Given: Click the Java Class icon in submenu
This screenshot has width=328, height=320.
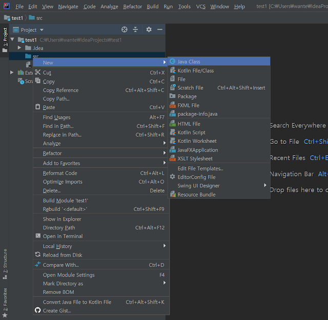Looking at the screenshot, I should [x=172, y=61].
